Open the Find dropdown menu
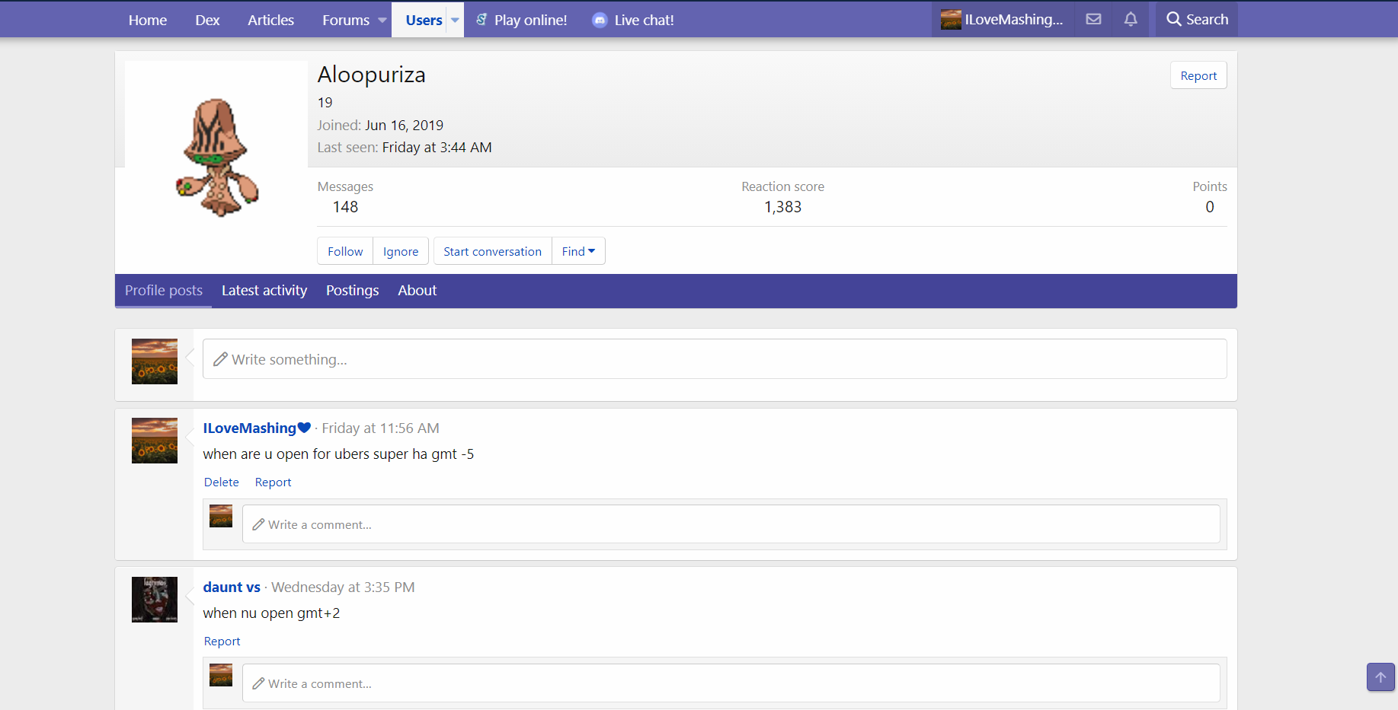This screenshot has height=710, width=1398. pos(578,251)
